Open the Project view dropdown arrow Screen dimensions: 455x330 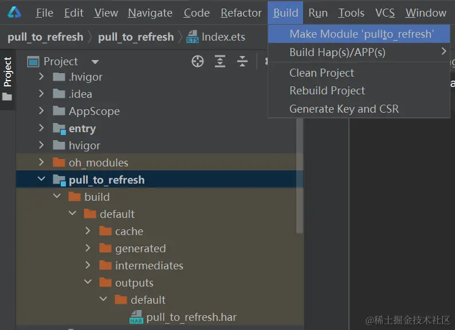point(95,62)
